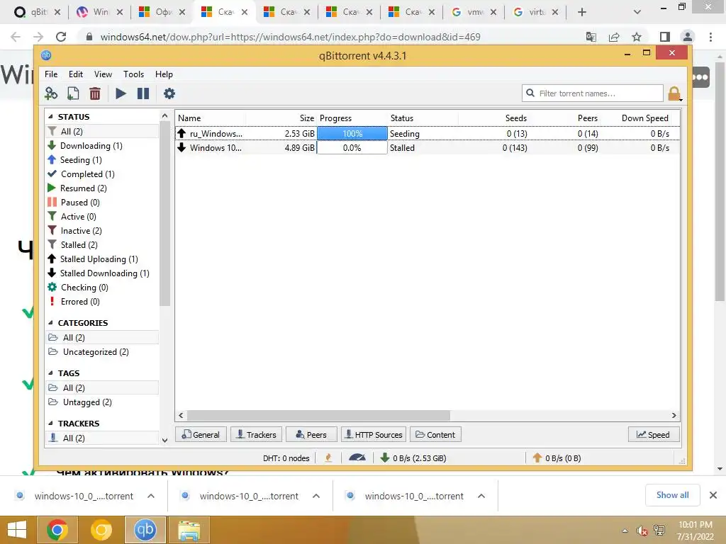Click the horizontal scrollbar of torrent list
726x544 pixels.
click(318, 415)
